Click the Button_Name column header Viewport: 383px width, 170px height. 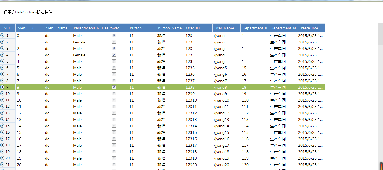click(170, 28)
